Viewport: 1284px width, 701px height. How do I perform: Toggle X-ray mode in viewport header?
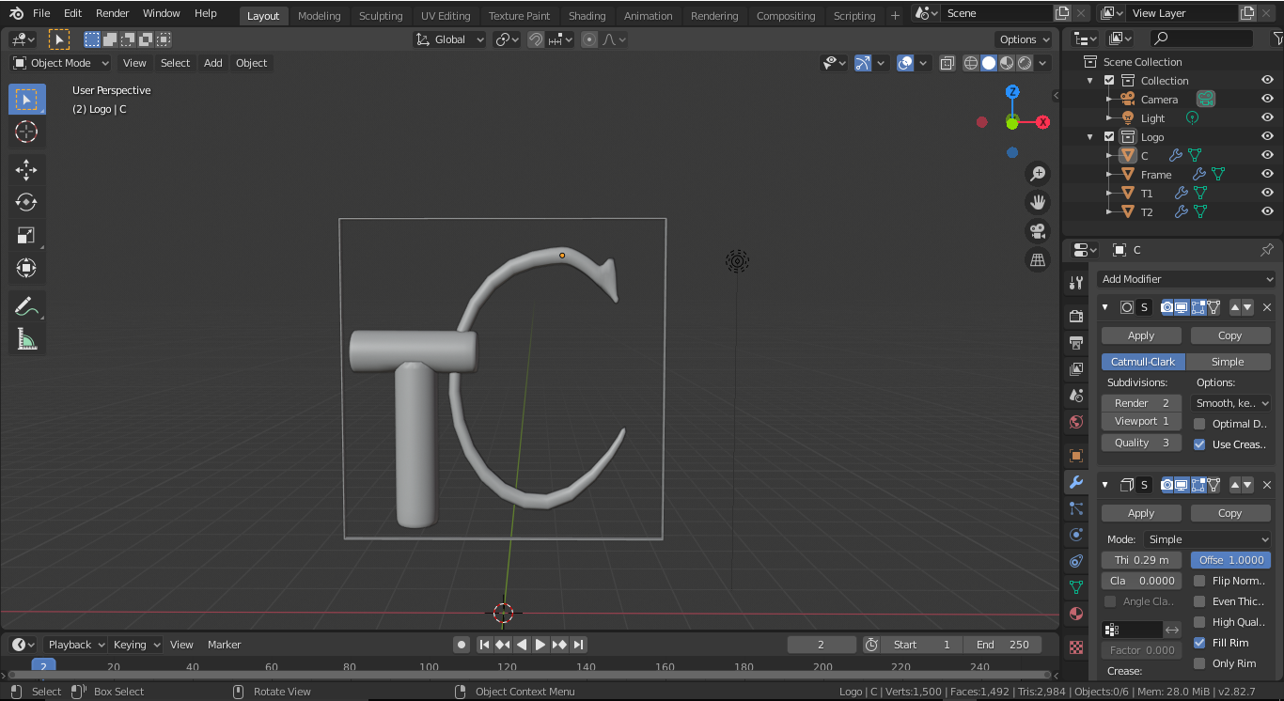pos(947,63)
